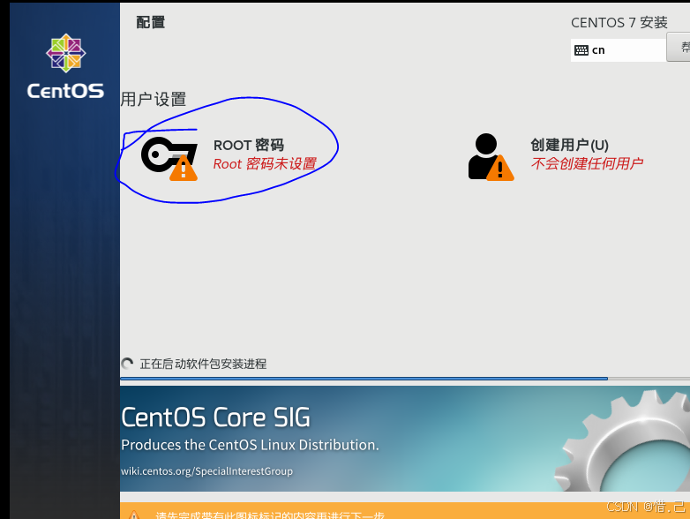Select the '不会创建任何用户' status text
690x519 pixels.
click(587, 163)
